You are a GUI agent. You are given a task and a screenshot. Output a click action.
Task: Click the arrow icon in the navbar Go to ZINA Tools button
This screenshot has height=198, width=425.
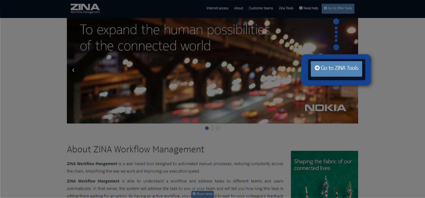(325, 8)
